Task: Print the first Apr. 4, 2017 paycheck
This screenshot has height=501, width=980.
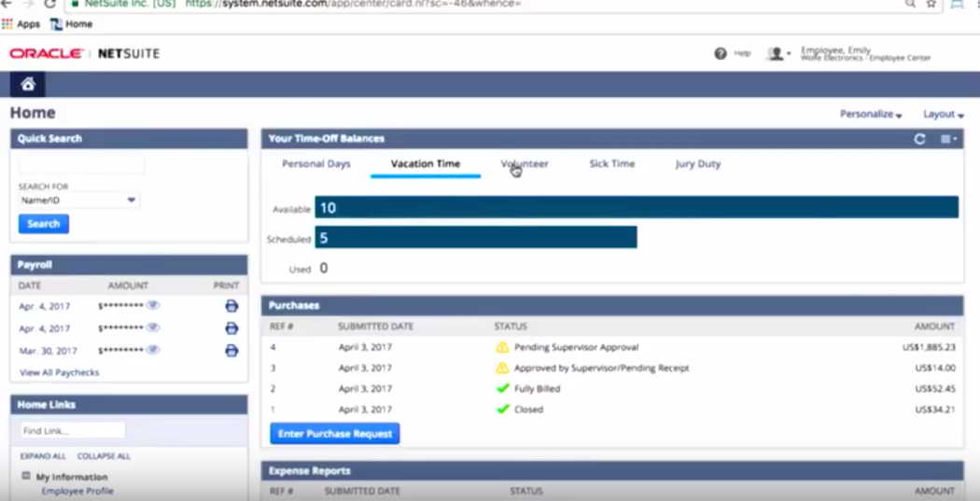Action: pos(231,306)
